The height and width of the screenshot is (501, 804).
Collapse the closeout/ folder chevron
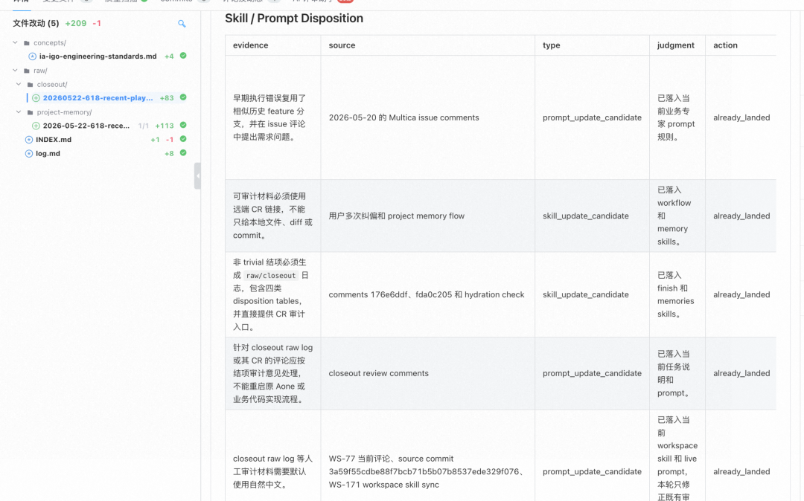point(19,84)
